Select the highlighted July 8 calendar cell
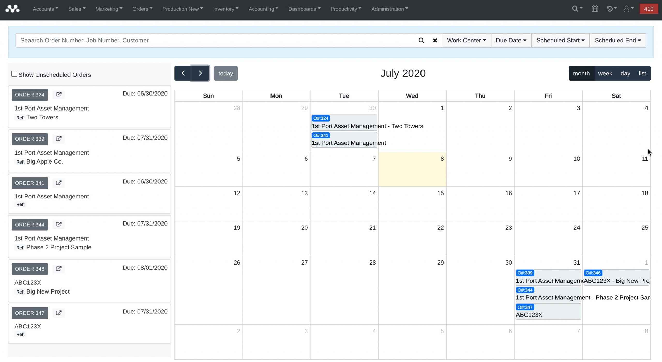 [412, 169]
